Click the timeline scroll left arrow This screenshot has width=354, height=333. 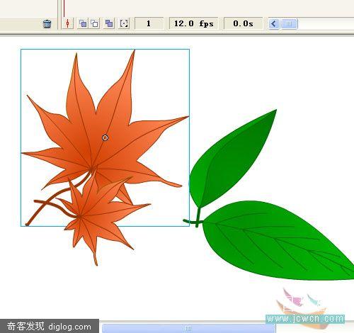coord(274,24)
